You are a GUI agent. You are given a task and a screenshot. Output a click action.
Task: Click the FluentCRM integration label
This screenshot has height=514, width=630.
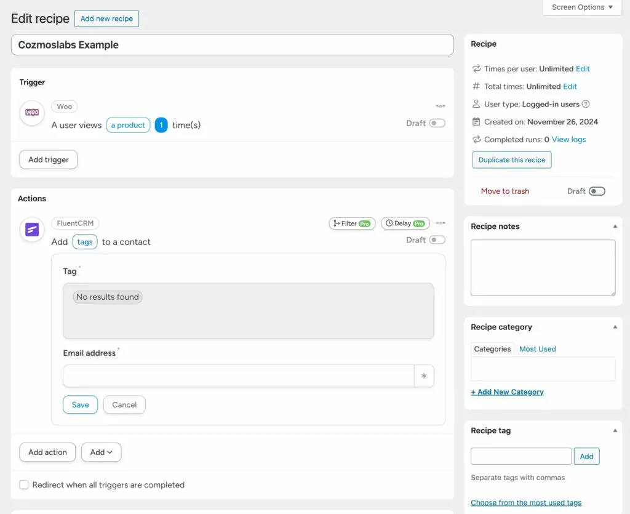point(75,223)
